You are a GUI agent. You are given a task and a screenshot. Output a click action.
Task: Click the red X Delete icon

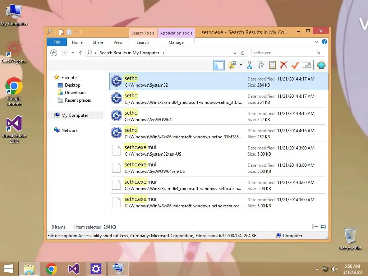(x=284, y=65)
